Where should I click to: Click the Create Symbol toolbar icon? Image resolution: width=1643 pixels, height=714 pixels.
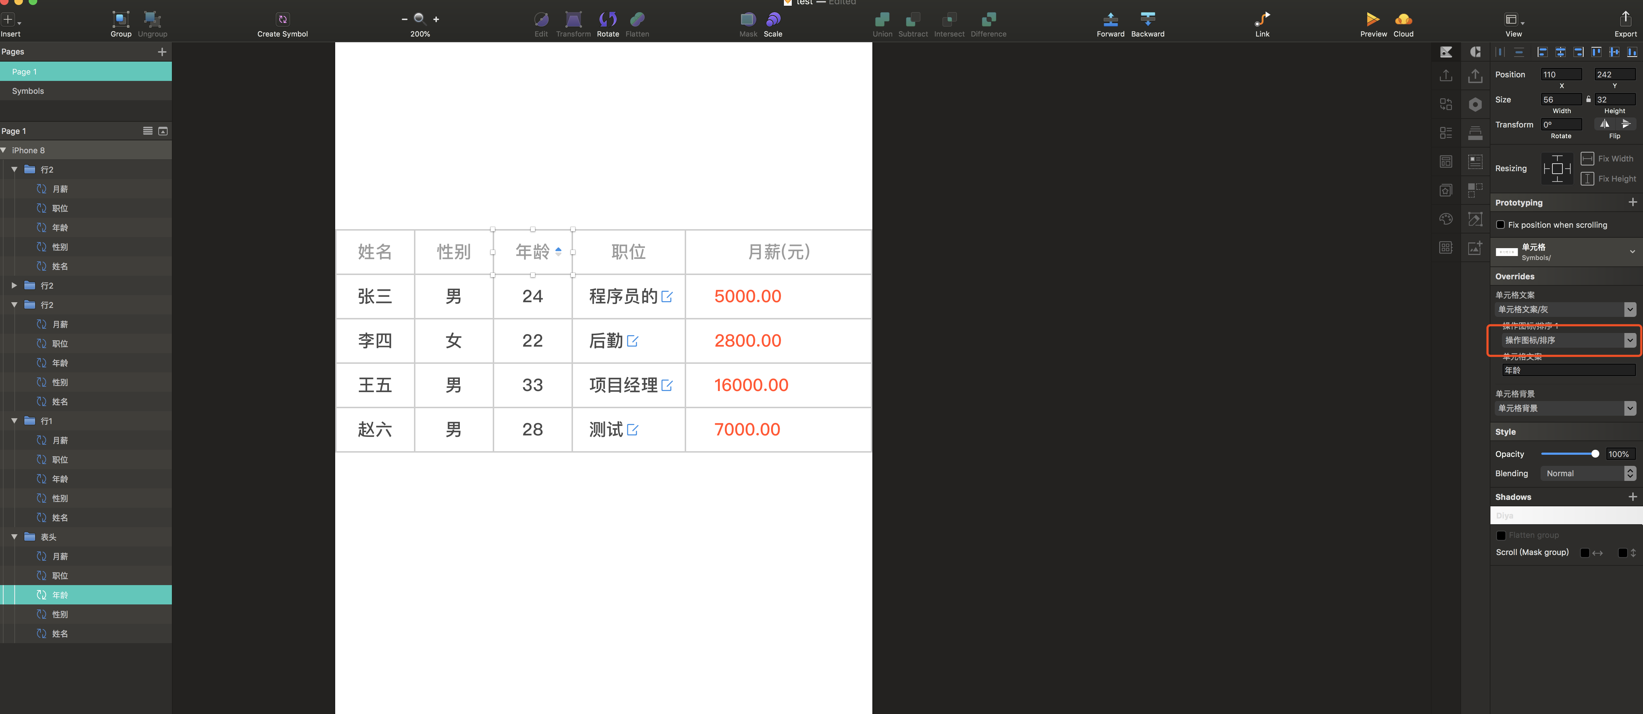tap(283, 20)
